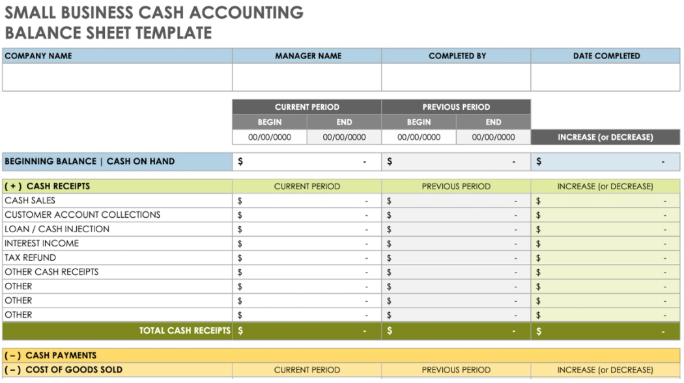Select the dark INCREASE (or DECREASE) header

tap(605, 137)
